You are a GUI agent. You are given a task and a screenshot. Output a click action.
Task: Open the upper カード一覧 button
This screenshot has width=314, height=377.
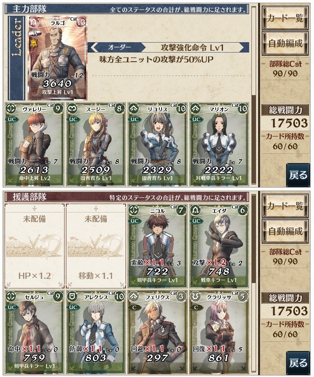[x=285, y=18]
